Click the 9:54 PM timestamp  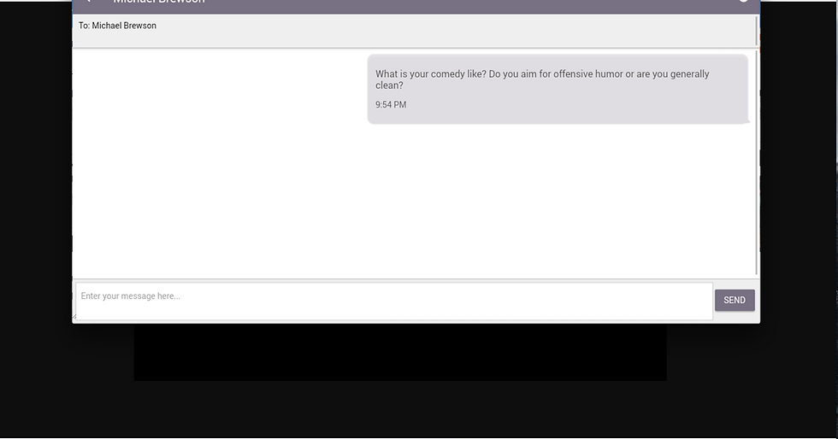[391, 105]
